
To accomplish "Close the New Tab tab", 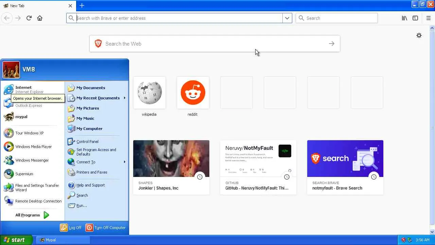I will 70,6.
